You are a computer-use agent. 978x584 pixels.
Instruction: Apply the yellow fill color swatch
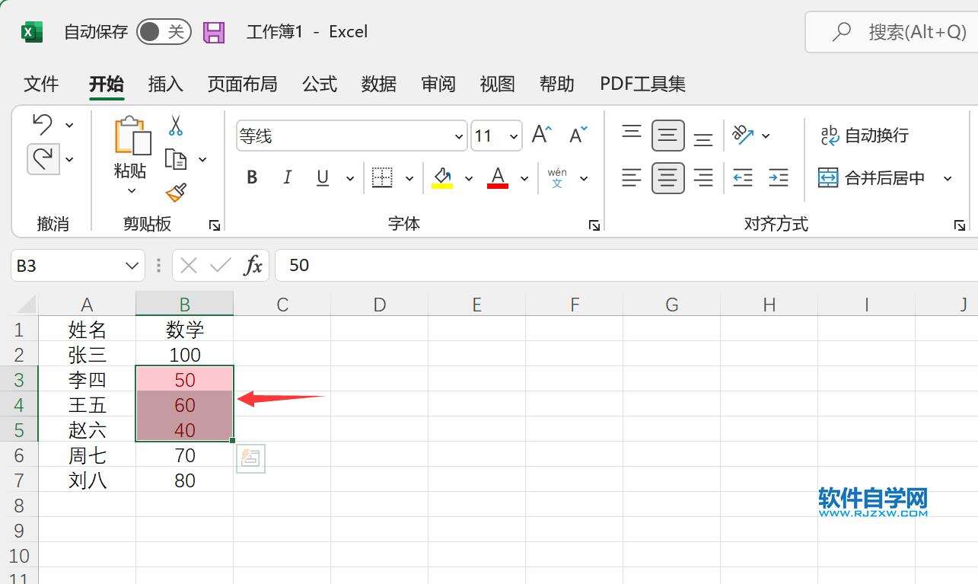tap(442, 178)
